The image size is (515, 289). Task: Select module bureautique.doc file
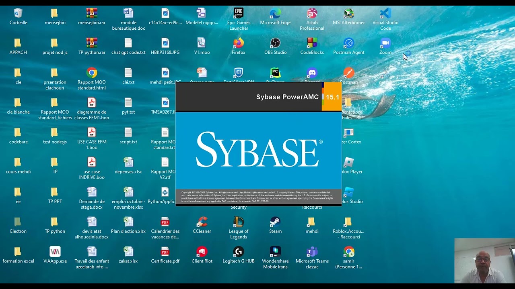tap(128, 19)
